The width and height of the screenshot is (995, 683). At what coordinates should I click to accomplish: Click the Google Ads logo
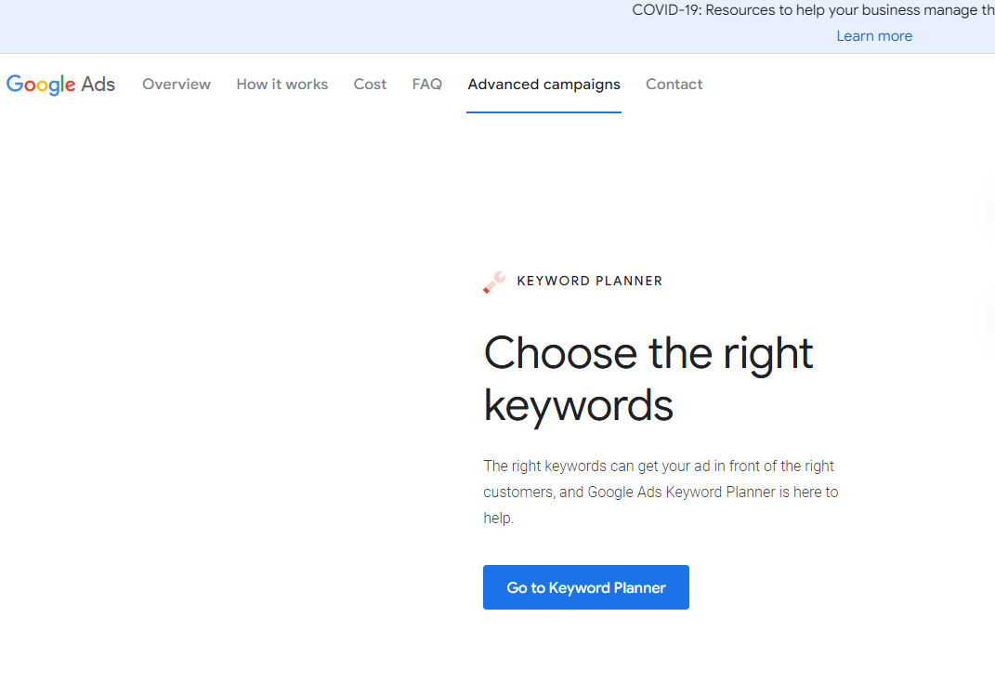[x=60, y=85]
